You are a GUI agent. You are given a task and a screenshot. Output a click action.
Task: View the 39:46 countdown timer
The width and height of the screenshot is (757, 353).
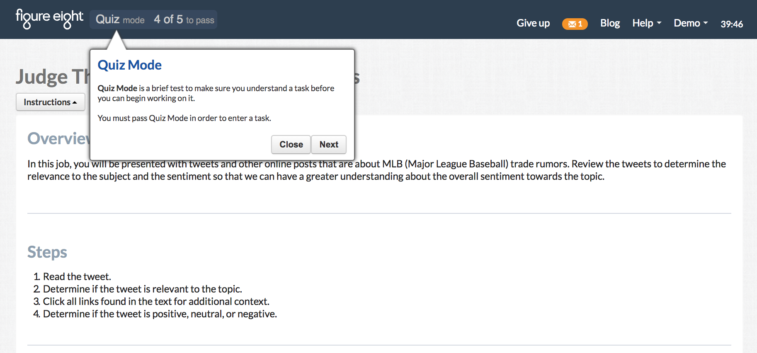732,24
